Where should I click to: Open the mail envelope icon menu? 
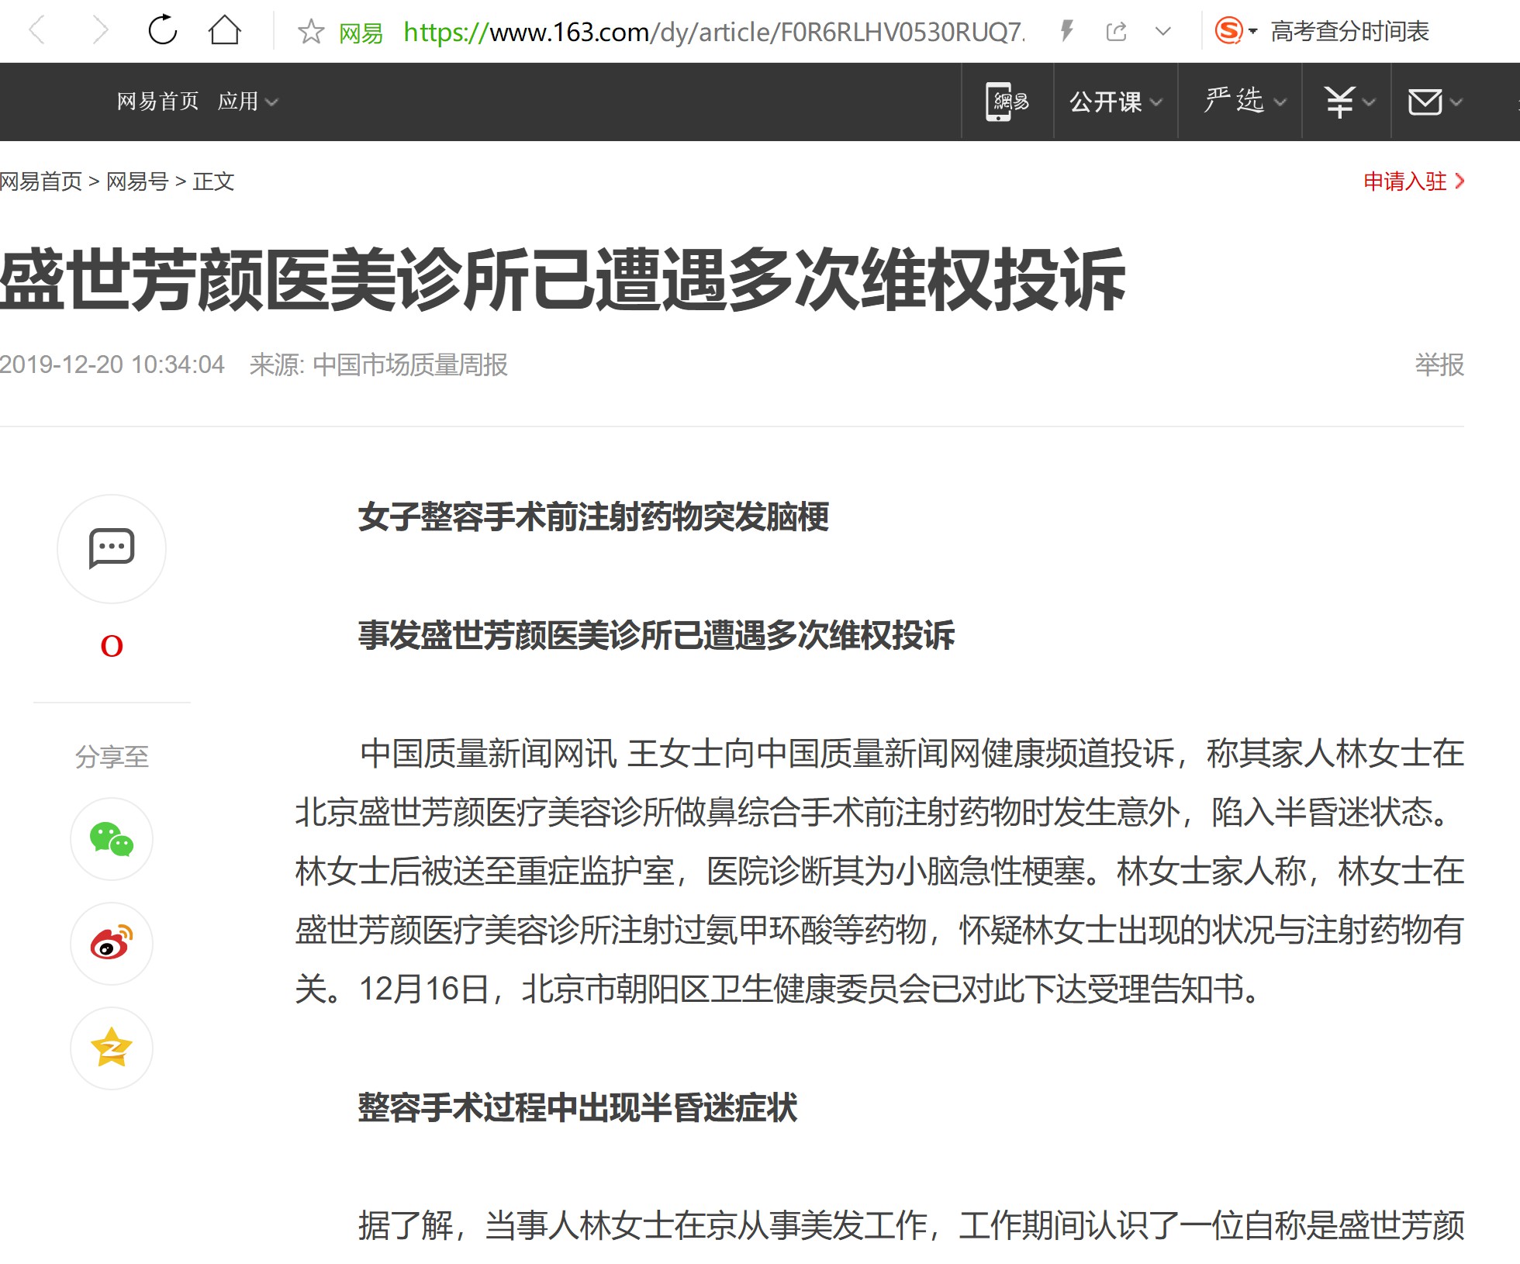(1435, 102)
